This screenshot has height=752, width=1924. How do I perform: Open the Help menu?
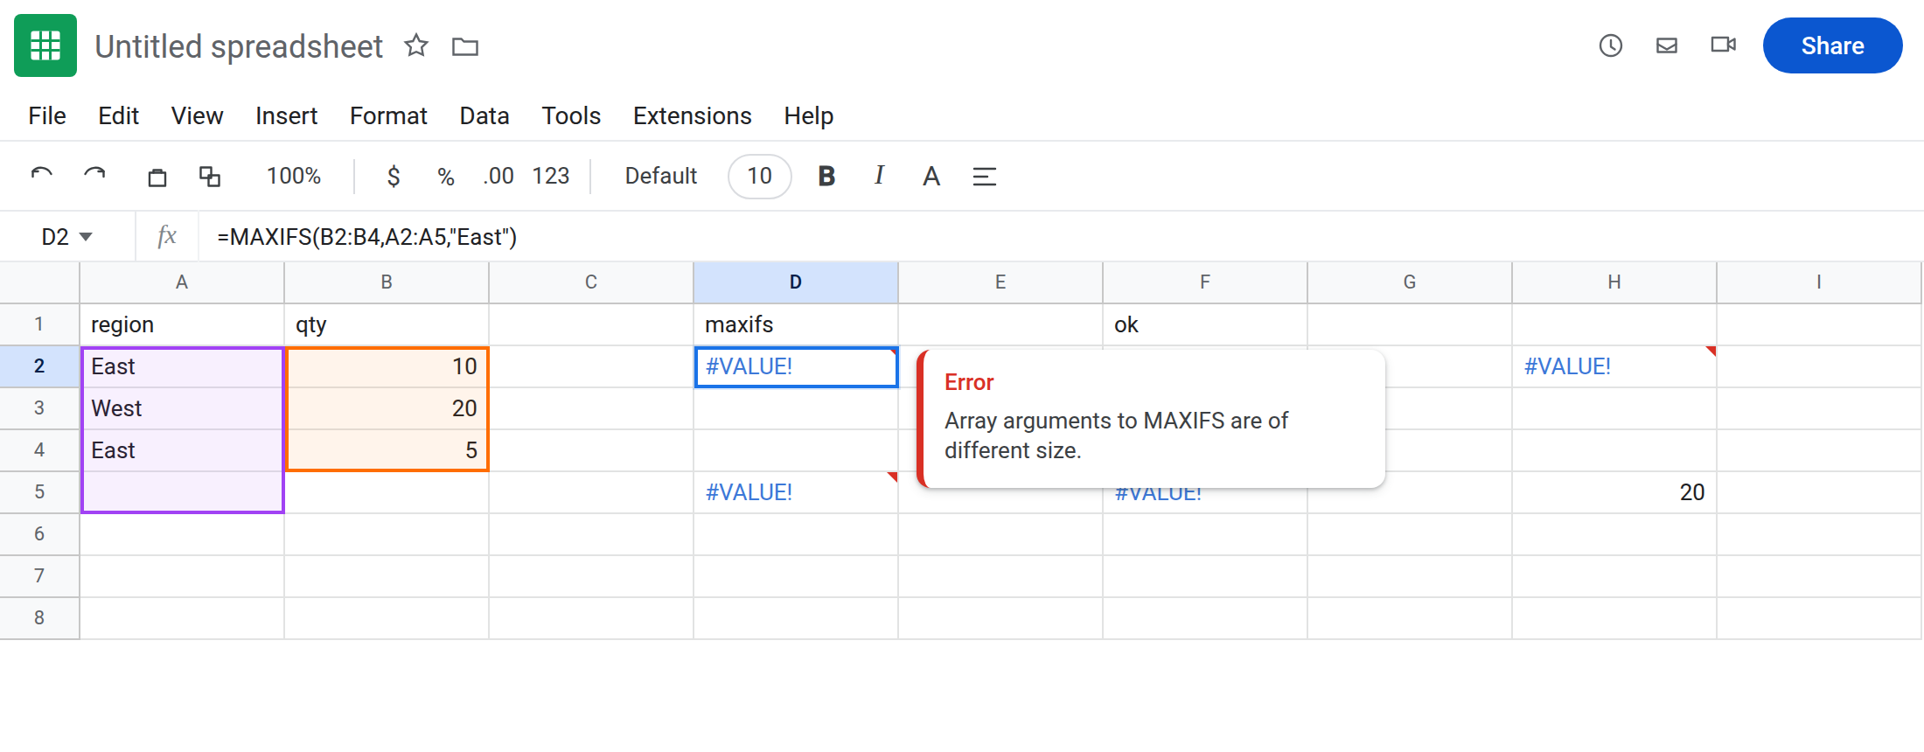pyautogui.click(x=808, y=115)
